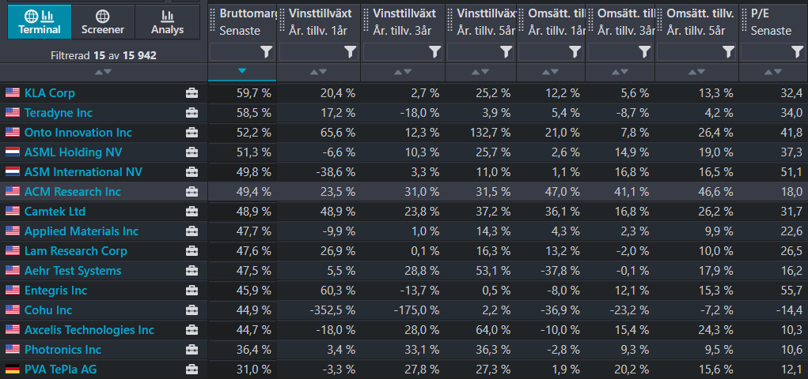Click filter funnel under Vinsttillväxt 1år

pos(350,51)
